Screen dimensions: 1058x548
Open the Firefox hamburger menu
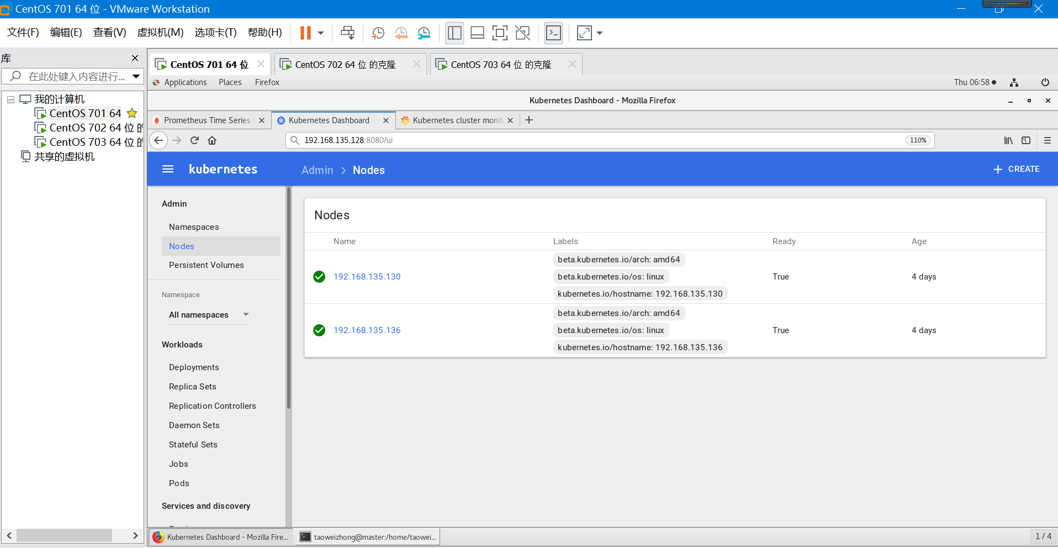tap(1048, 140)
